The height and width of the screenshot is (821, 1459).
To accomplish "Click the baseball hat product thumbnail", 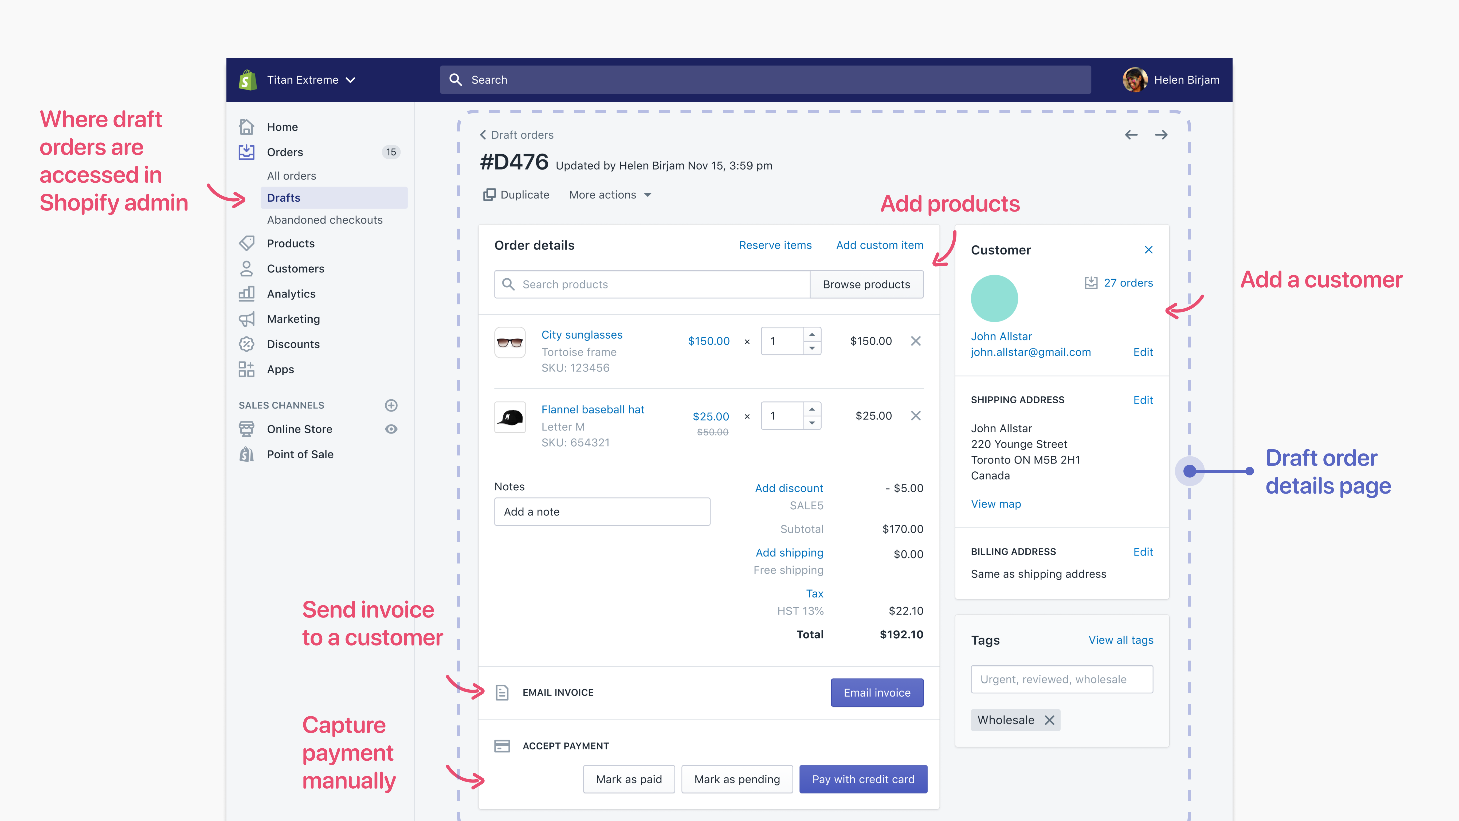I will click(x=510, y=417).
